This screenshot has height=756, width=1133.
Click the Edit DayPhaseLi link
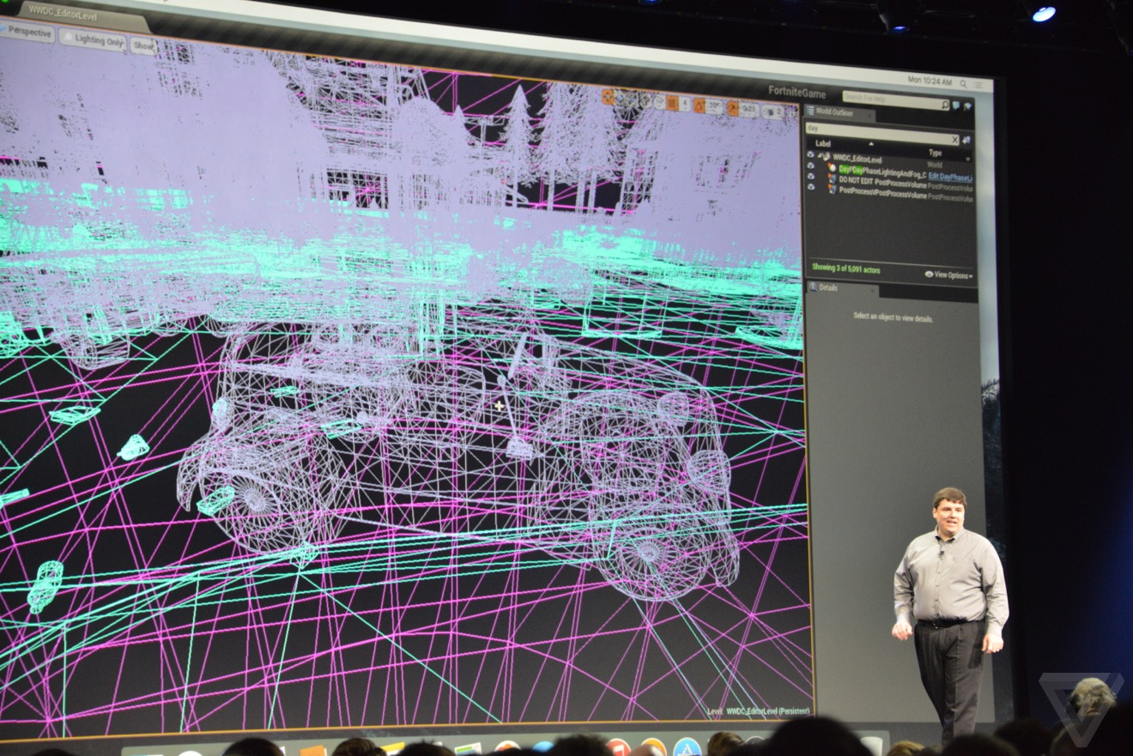[x=950, y=177]
